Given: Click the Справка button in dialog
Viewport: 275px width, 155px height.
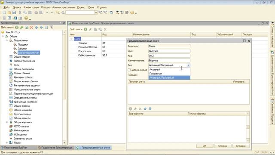Looking at the screenshot, I should coord(241,146).
